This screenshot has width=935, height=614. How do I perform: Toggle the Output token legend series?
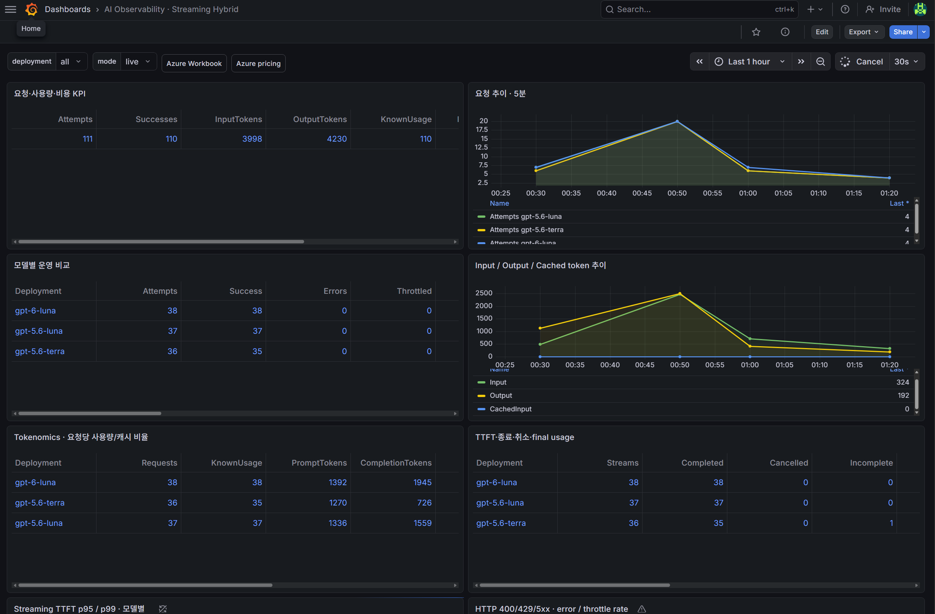coord(500,396)
